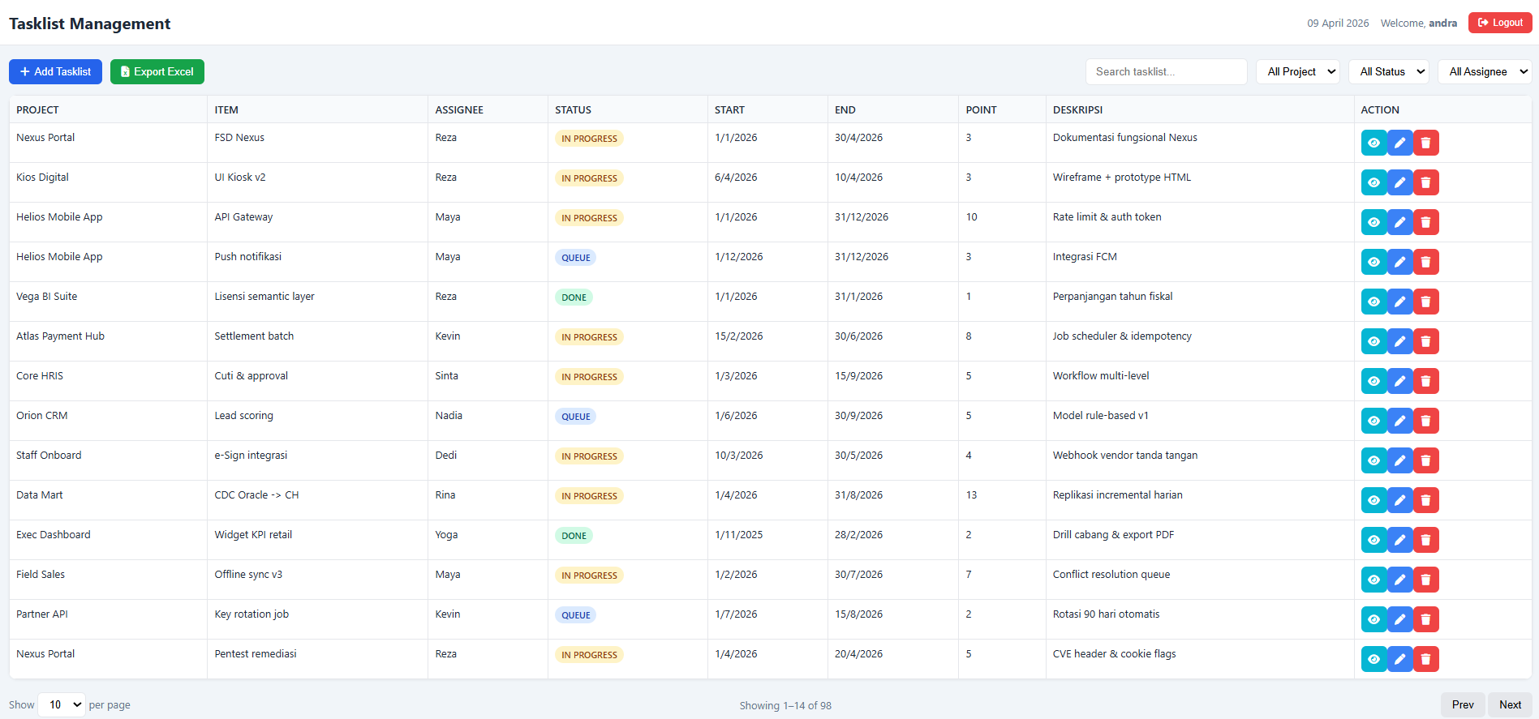The height and width of the screenshot is (719, 1539).
Task: Export the table with Export Excel
Action: (x=157, y=71)
